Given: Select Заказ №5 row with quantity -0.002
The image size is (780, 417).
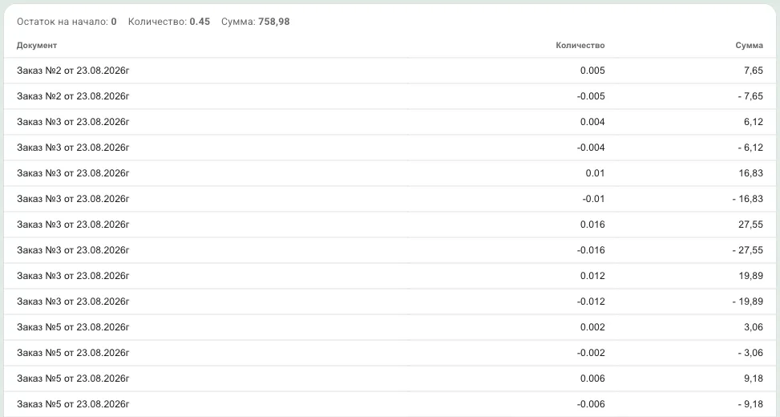Looking at the screenshot, I should click(390, 352).
